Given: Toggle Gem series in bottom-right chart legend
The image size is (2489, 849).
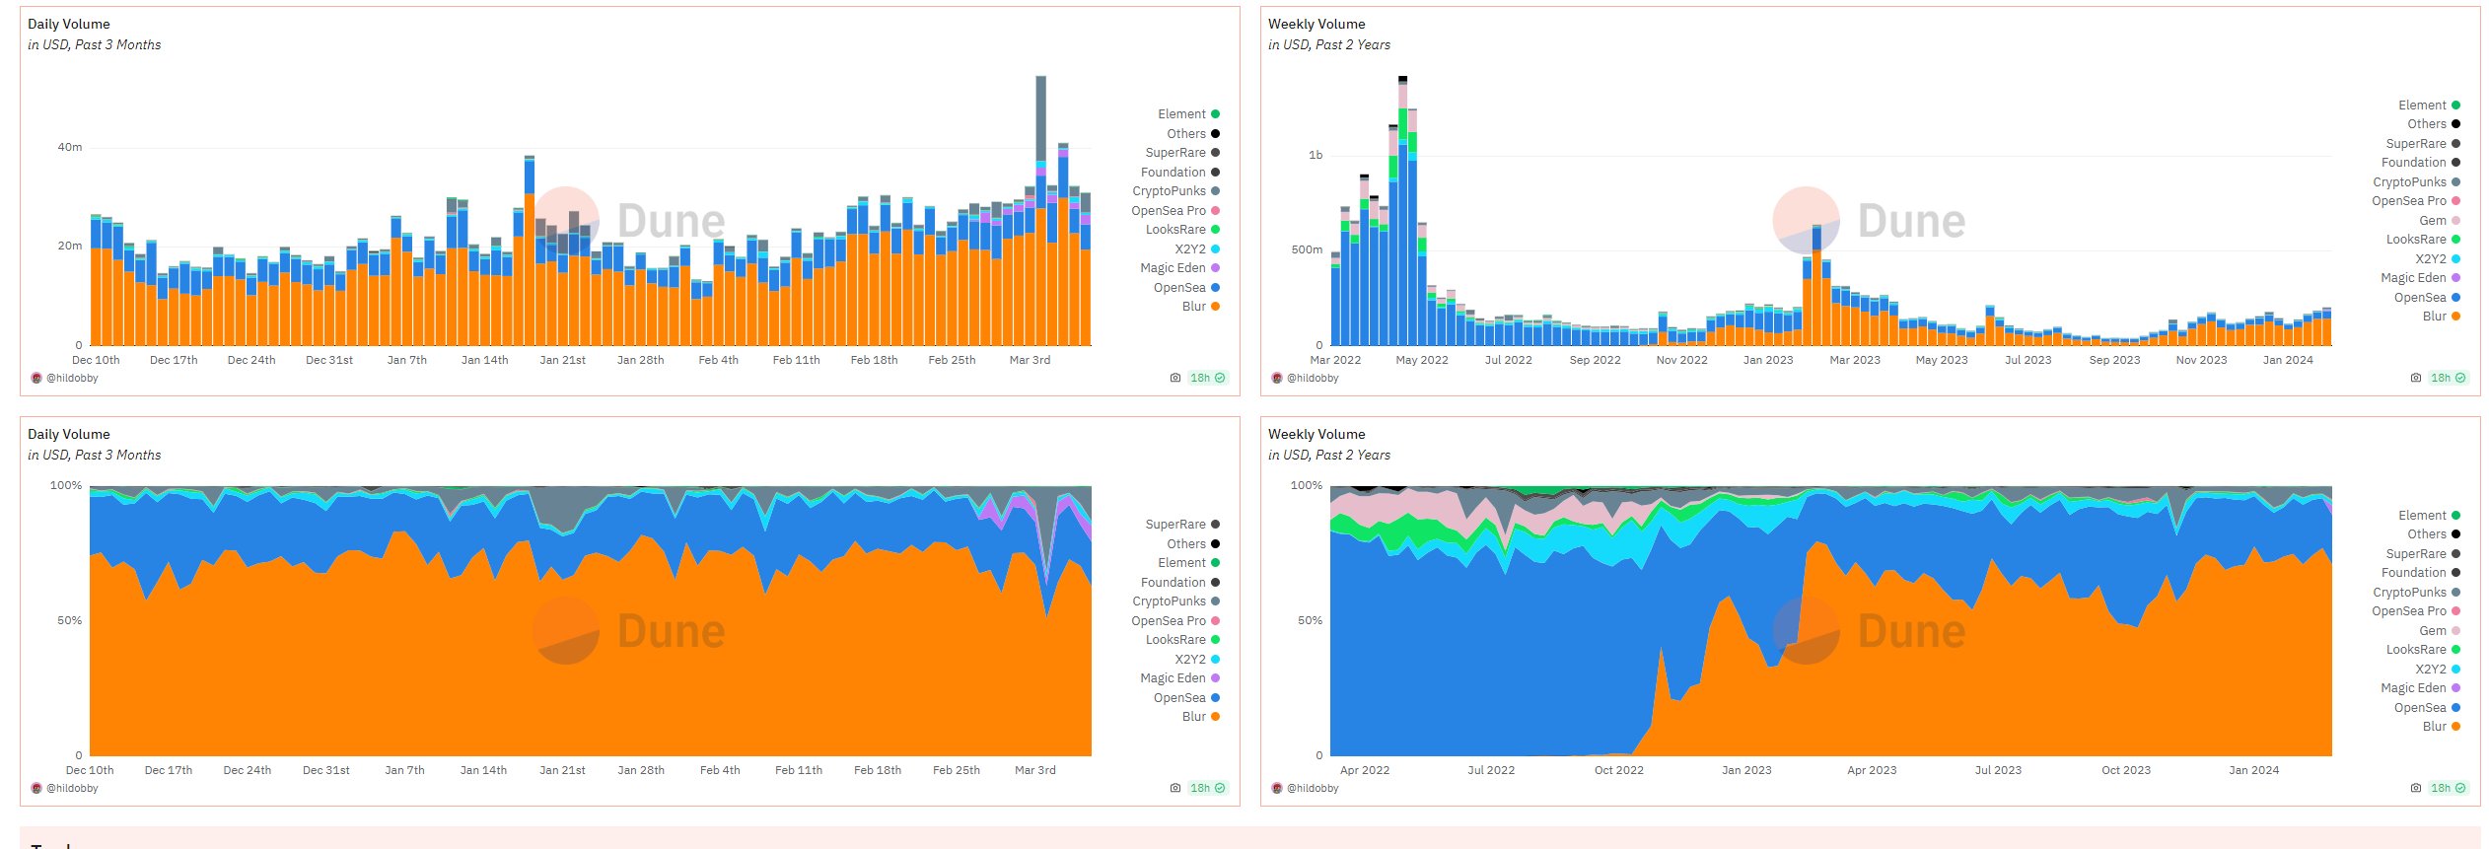Looking at the screenshot, I should point(2440,630).
